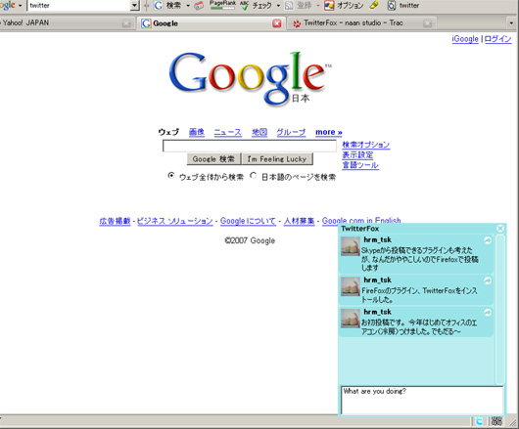Click hrm_tsk avatar on お初投稿です tweet
Screen dimensions: 519x429
click(351, 319)
